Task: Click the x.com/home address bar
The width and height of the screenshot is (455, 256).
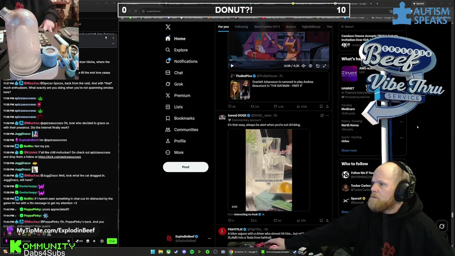Action: click(154, 11)
